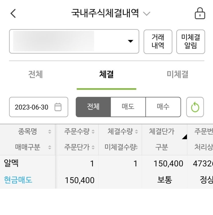
Task: Select the 전체 filter segment
Action: 93,107
